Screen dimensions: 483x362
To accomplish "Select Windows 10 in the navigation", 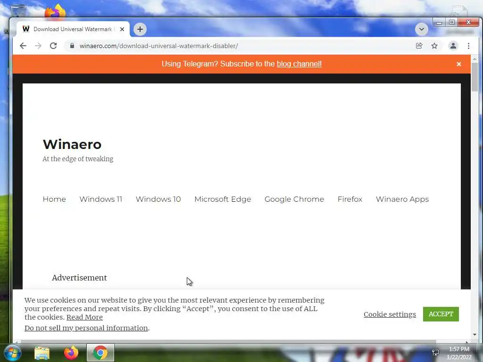I will coord(158,199).
